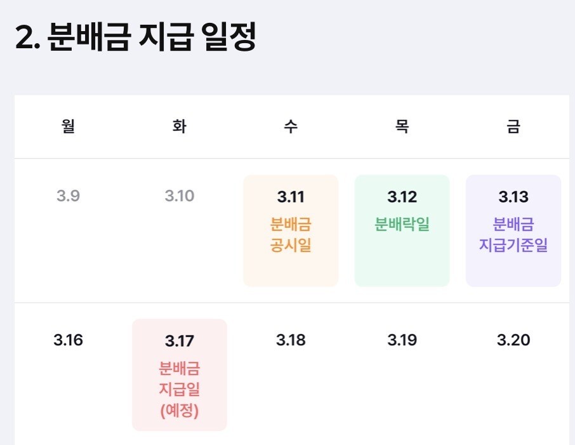Click the 3.16 date cell
575x445 pixels.
pyautogui.click(x=68, y=340)
